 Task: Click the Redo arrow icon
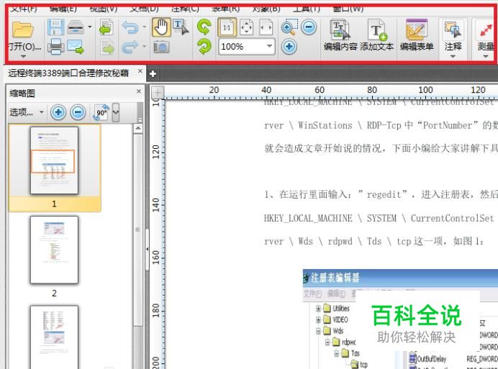pyautogui.click(x=130, y=47)
